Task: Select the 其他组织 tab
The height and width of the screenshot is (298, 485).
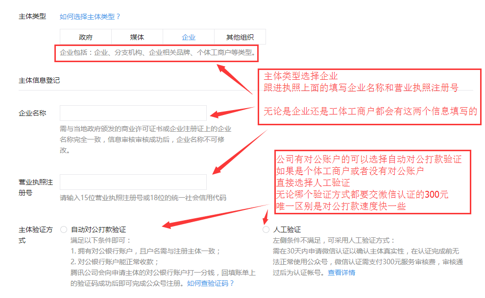Action: click(x=240, y=37)
